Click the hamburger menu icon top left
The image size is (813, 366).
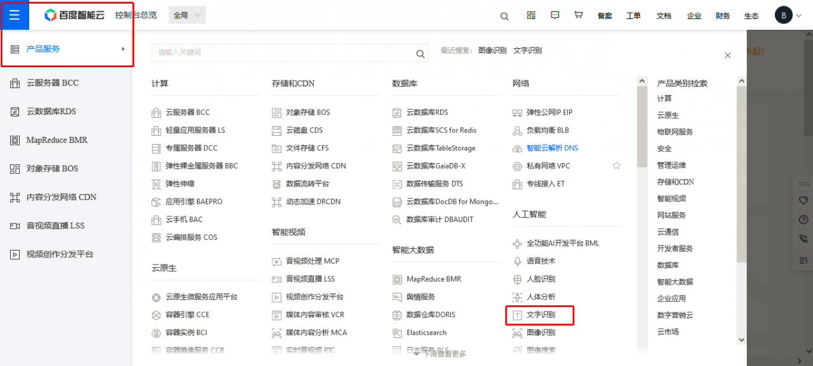[x=15, y=15]
